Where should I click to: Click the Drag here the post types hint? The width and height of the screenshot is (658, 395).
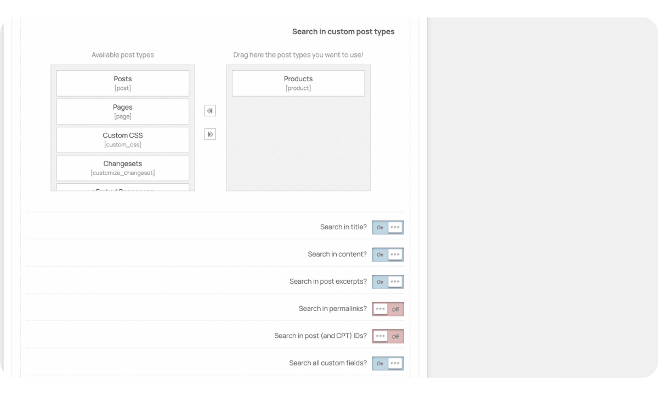tap(298, 55)
